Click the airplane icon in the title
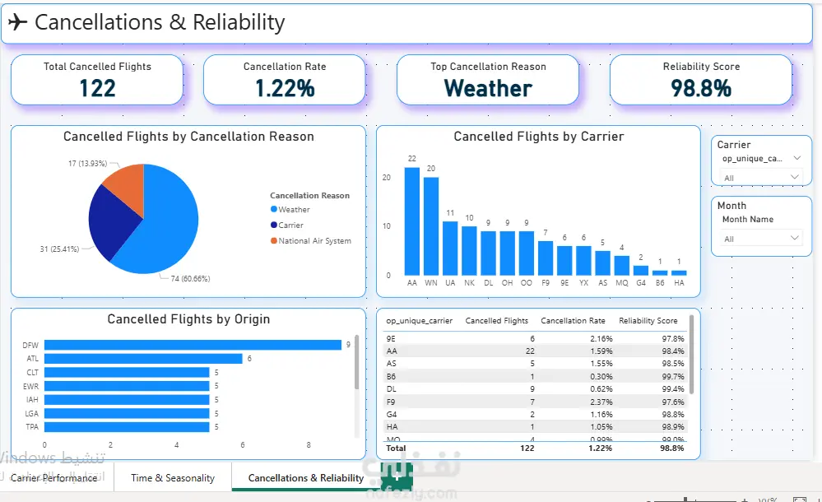Image resolution: width=822 pixels, height=502 pixels. [17, 22]
